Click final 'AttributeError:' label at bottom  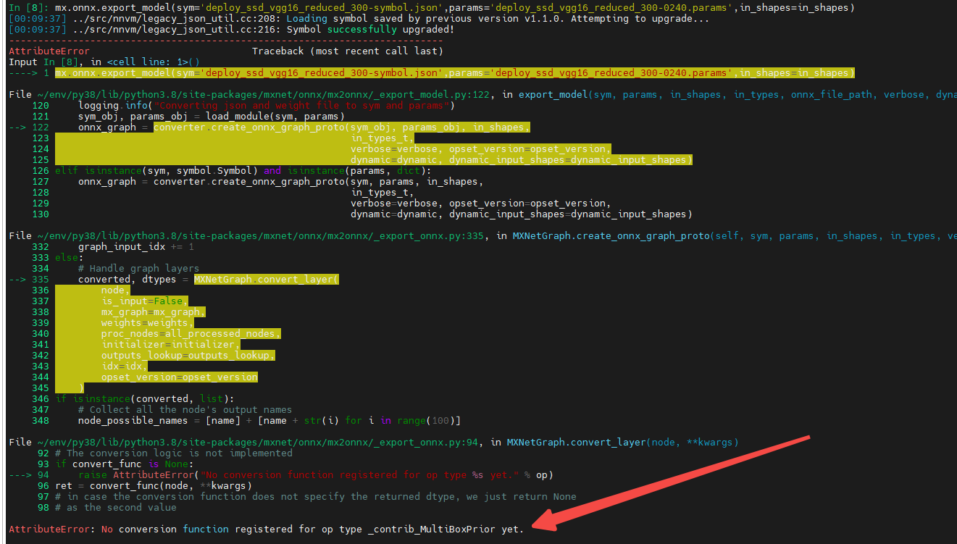coord(52,529)
